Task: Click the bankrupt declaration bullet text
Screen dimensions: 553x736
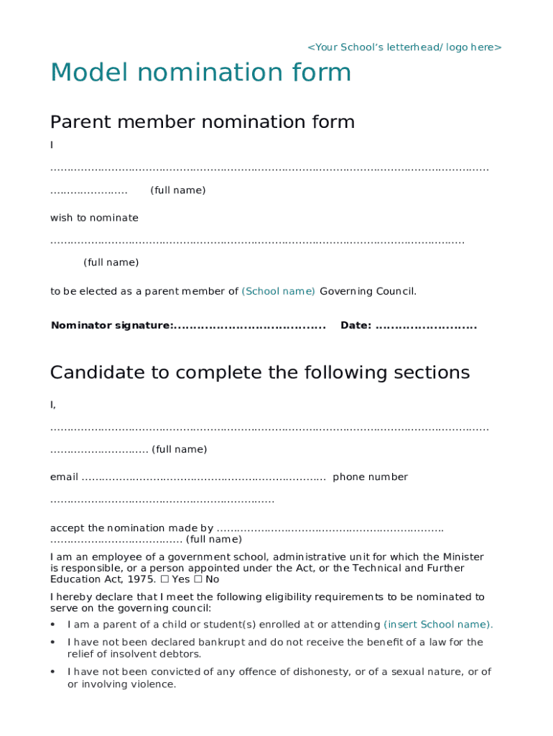Action: coord(275,648)
